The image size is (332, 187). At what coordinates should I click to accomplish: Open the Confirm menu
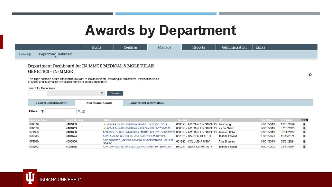[x=130, y=47]
